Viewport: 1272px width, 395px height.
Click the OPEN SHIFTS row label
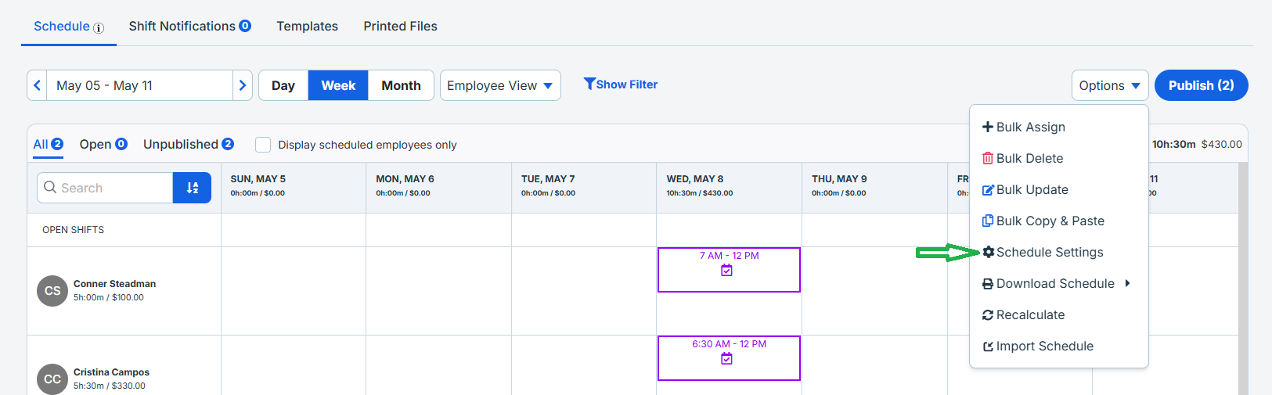point(73,230)
